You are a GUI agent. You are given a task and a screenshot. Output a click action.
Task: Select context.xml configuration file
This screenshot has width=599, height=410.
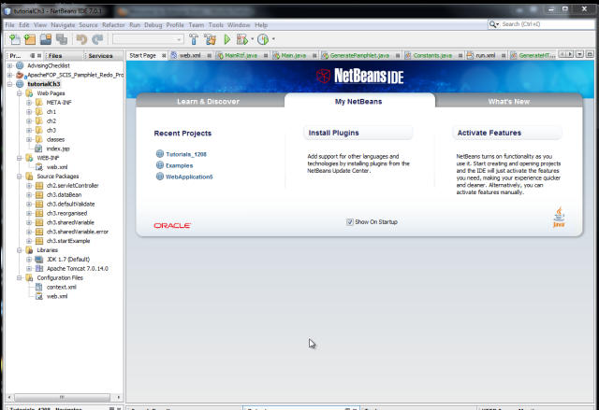coord(61,288)
